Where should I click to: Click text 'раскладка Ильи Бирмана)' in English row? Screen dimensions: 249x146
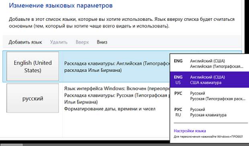[x=93, y=70]
